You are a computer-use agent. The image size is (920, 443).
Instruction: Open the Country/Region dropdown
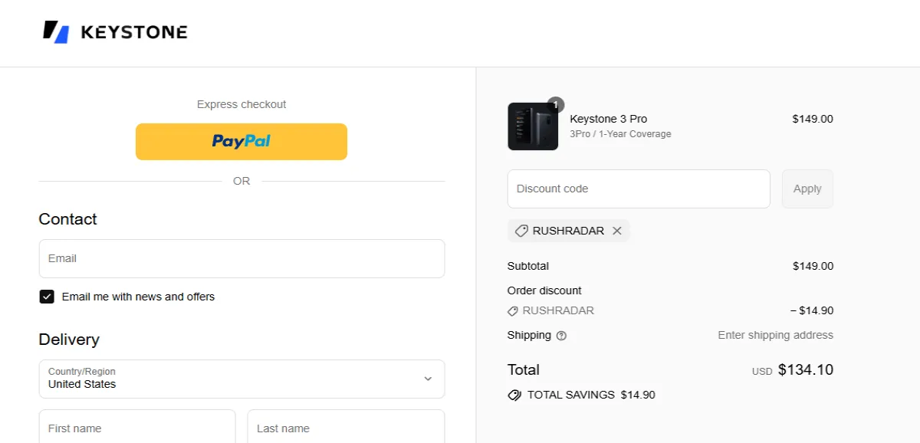click(242, 379)
